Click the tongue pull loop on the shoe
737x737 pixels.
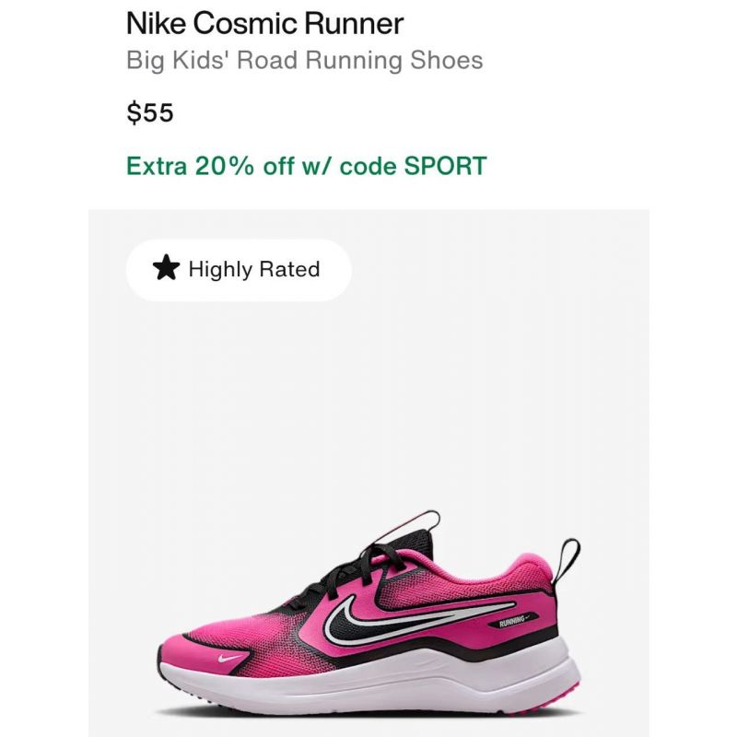coord(416,522)
